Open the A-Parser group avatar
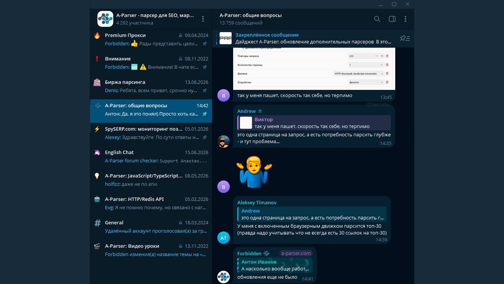Image resolution: width=504 pixels, height=284 pixels. click(x=105, y=19)
